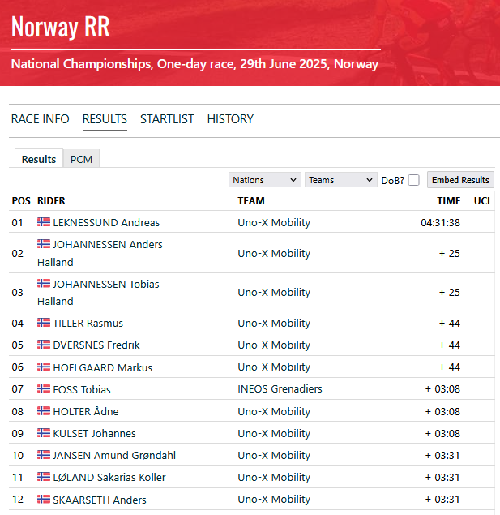This screenshot has width=500, height=515.
Task: Select the RESULTS navigation tab
Action: [x=105, y=119]
